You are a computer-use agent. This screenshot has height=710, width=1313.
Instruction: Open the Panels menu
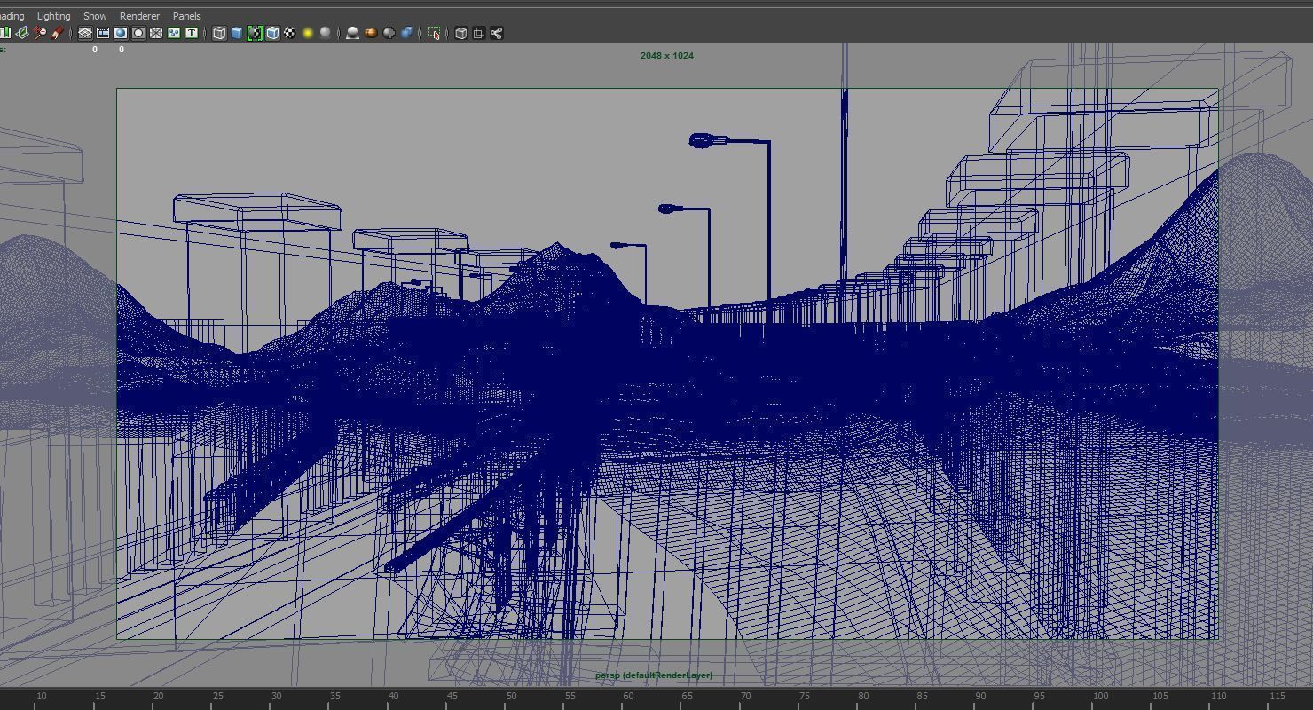click(x=186, y=16)
